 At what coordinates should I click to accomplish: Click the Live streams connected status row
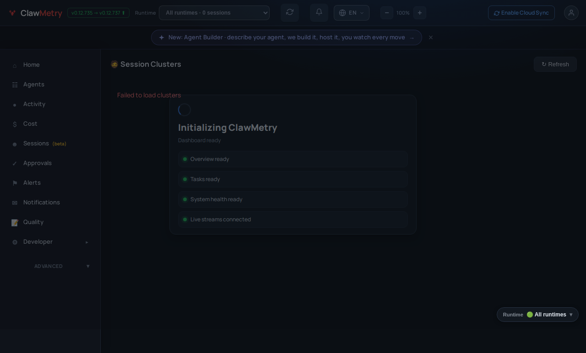[x=293, y=219]
